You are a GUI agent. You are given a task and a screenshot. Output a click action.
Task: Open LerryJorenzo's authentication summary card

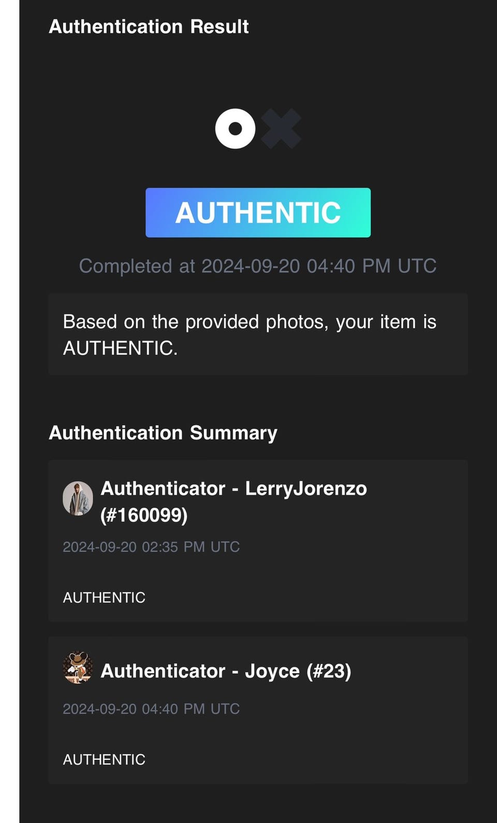coord(258,541)
